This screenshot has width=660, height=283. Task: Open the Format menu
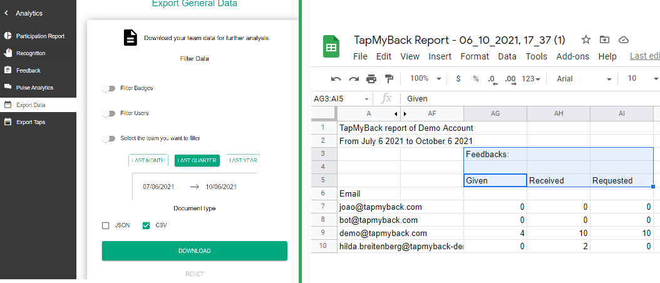(x=475, y=56)
